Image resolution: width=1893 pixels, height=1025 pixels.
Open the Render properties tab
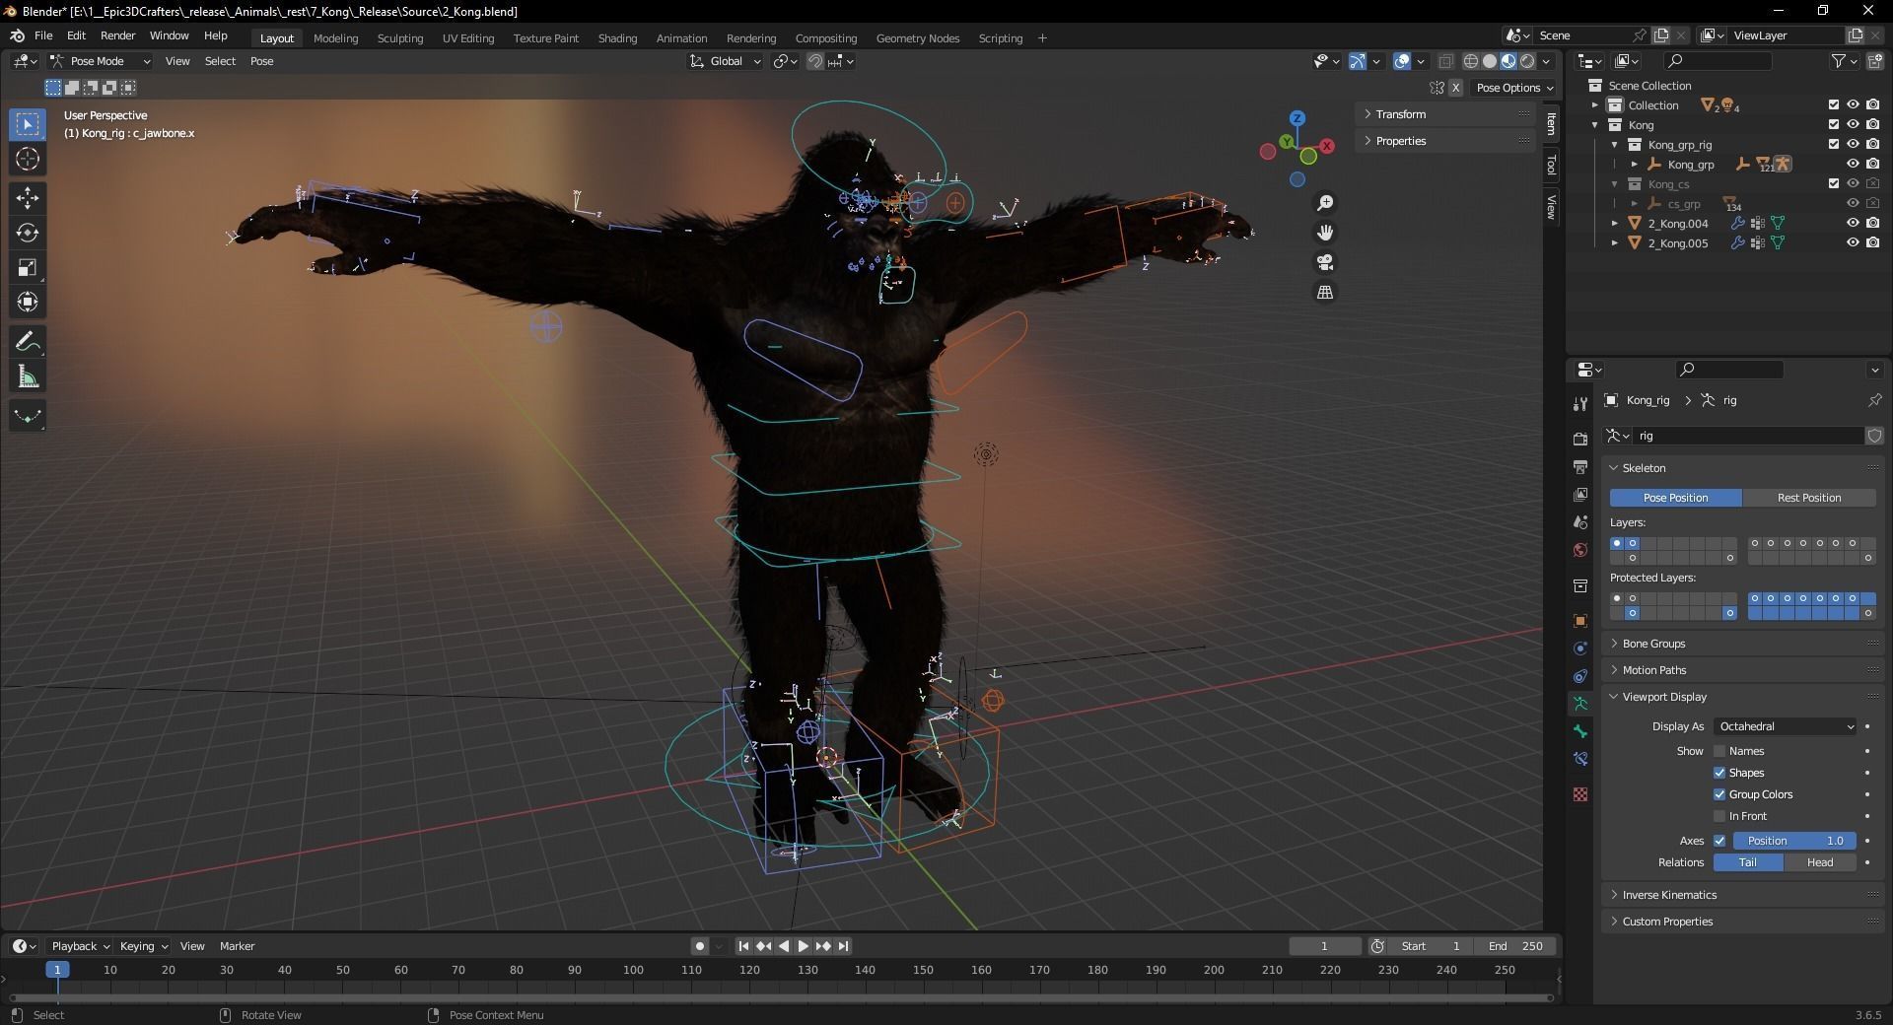[1580, 439]
